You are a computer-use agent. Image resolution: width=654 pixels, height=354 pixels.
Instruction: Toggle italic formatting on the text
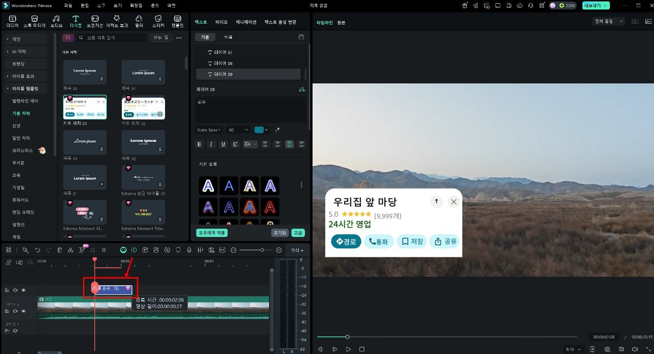(211, 144)
